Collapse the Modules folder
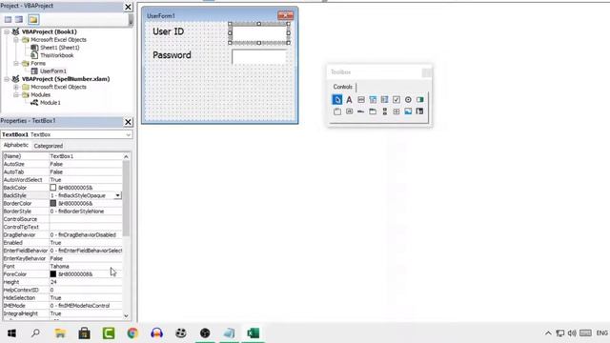The image size is (610, 343). coord(16,95)
